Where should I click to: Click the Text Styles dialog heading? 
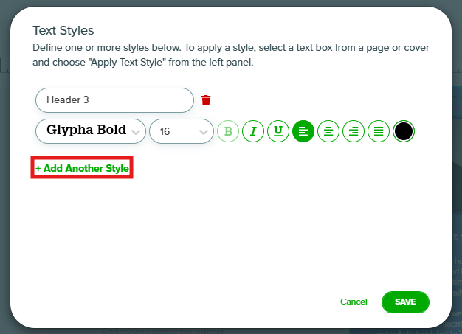click(x=63, y=30)
